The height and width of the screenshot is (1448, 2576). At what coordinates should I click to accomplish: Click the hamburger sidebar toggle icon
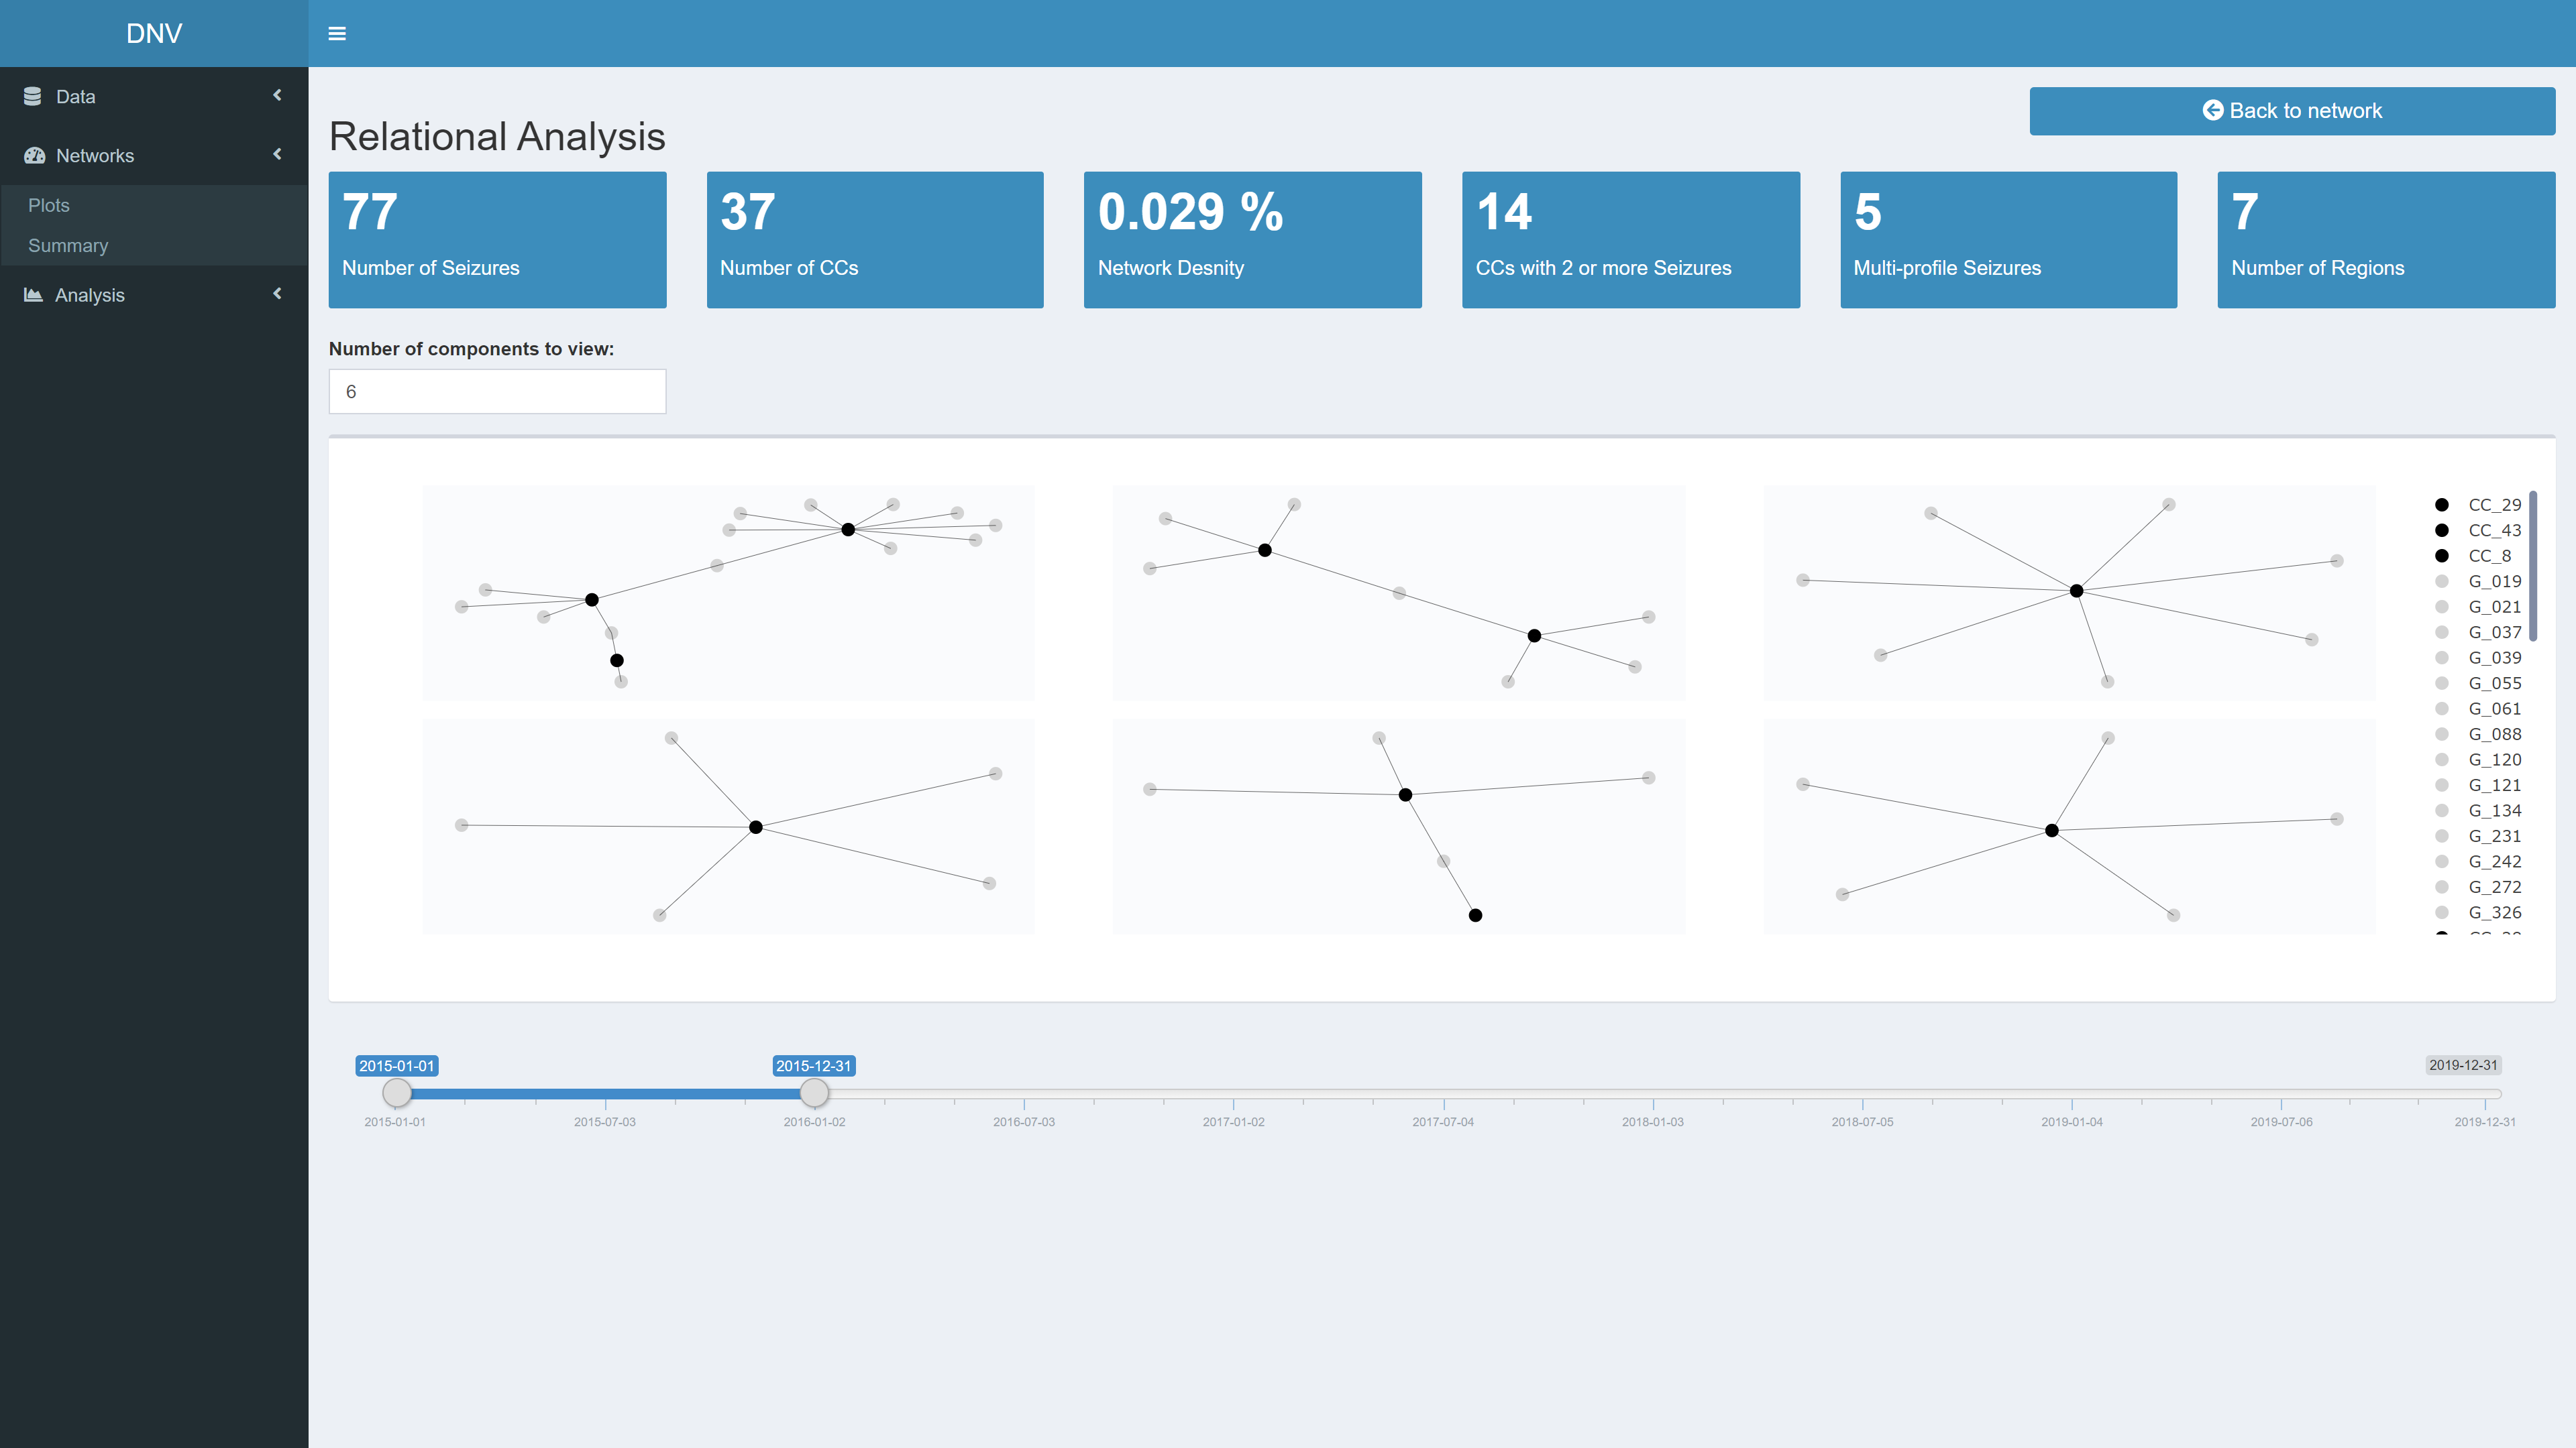337,34
